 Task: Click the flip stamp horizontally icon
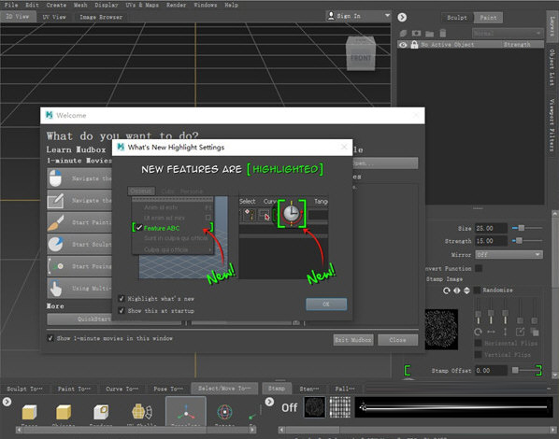tap(457, 290)
